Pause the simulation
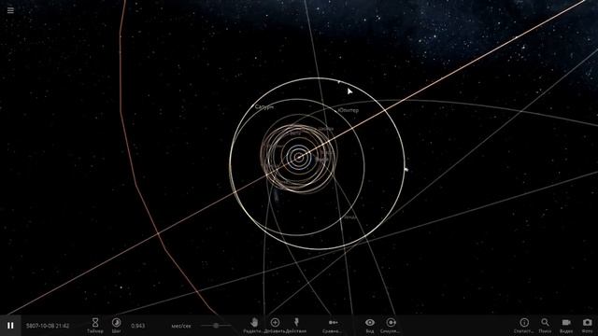Screen dimensions: 598x336 (x=10, y=326)
